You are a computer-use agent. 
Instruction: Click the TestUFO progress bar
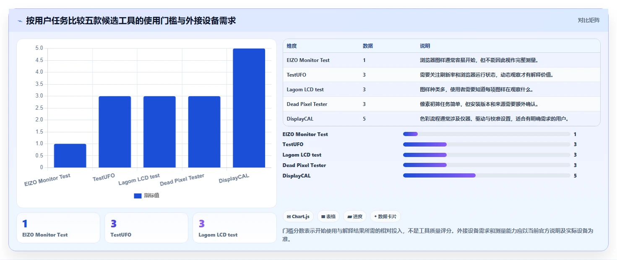tap(487, 144)
